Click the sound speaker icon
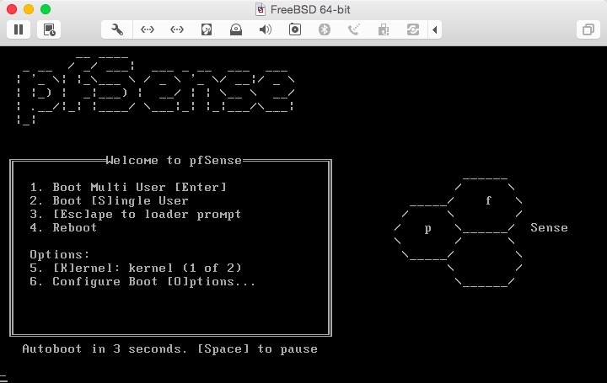Viewport: 607px width, 383px height. tap(266, 29)
